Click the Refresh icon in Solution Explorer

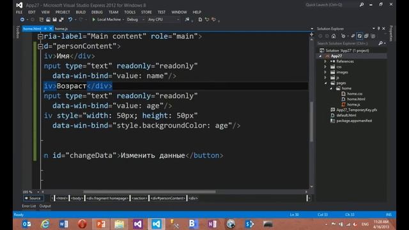coord(360,36)
